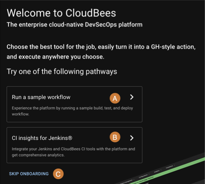Open the CI insights for Jenkins card

(75, 145)
